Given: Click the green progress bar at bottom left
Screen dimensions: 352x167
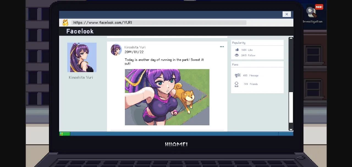Looking at the screenshot, I should click(x=64, y=134).
